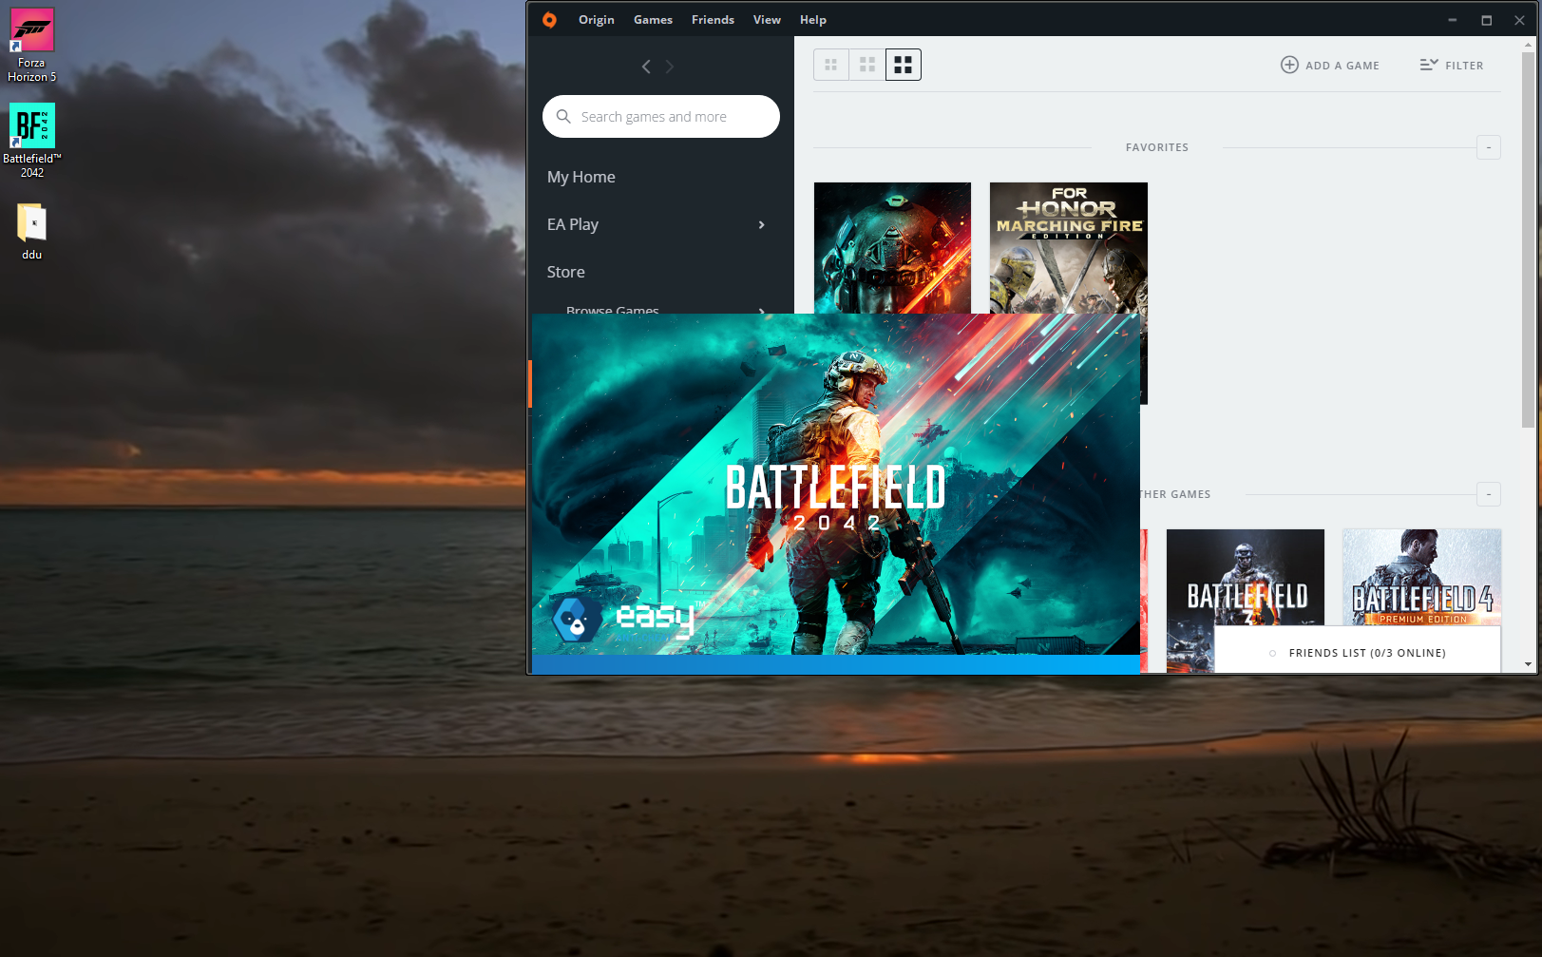Collapse the Favorites section
Image resolution: width=1542 pixels, height=957 pixels.
[1489, 147]
